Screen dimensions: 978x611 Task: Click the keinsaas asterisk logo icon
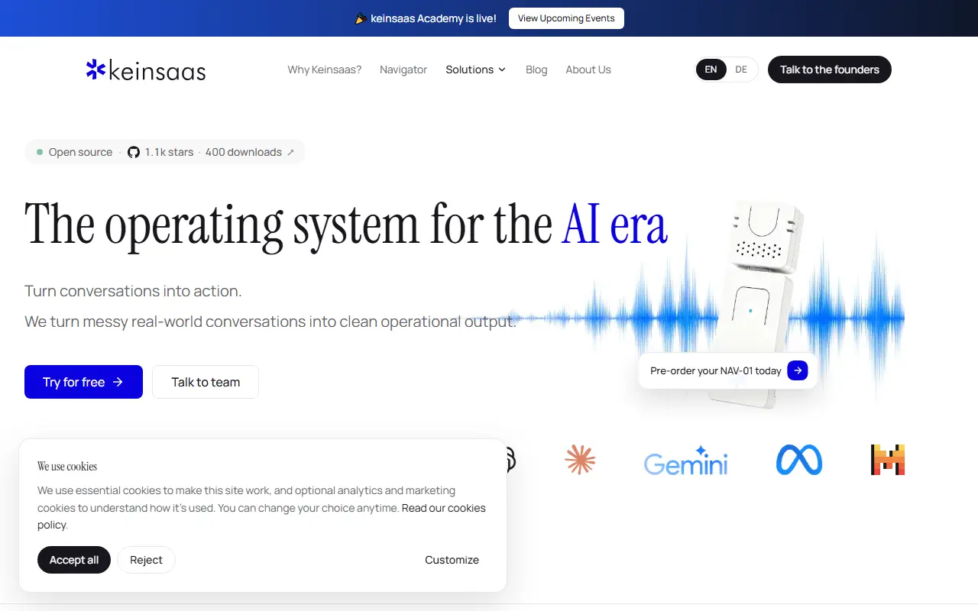click(96, 70)
